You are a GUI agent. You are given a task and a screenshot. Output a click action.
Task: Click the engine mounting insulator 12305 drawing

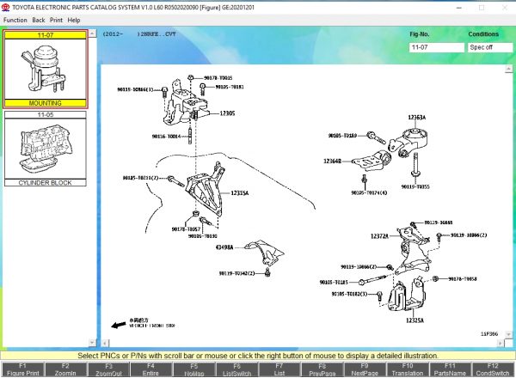pyautogui.click(x=185, y=102)
